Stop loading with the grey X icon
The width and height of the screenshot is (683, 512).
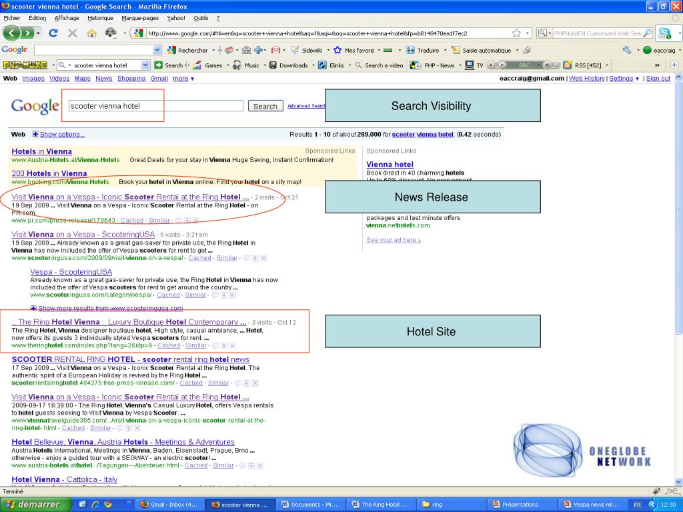[x=72, y=33]
